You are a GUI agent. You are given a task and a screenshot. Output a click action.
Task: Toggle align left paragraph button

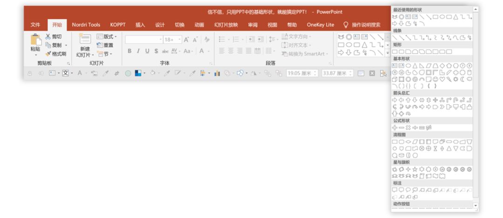(x=222, y=51)
